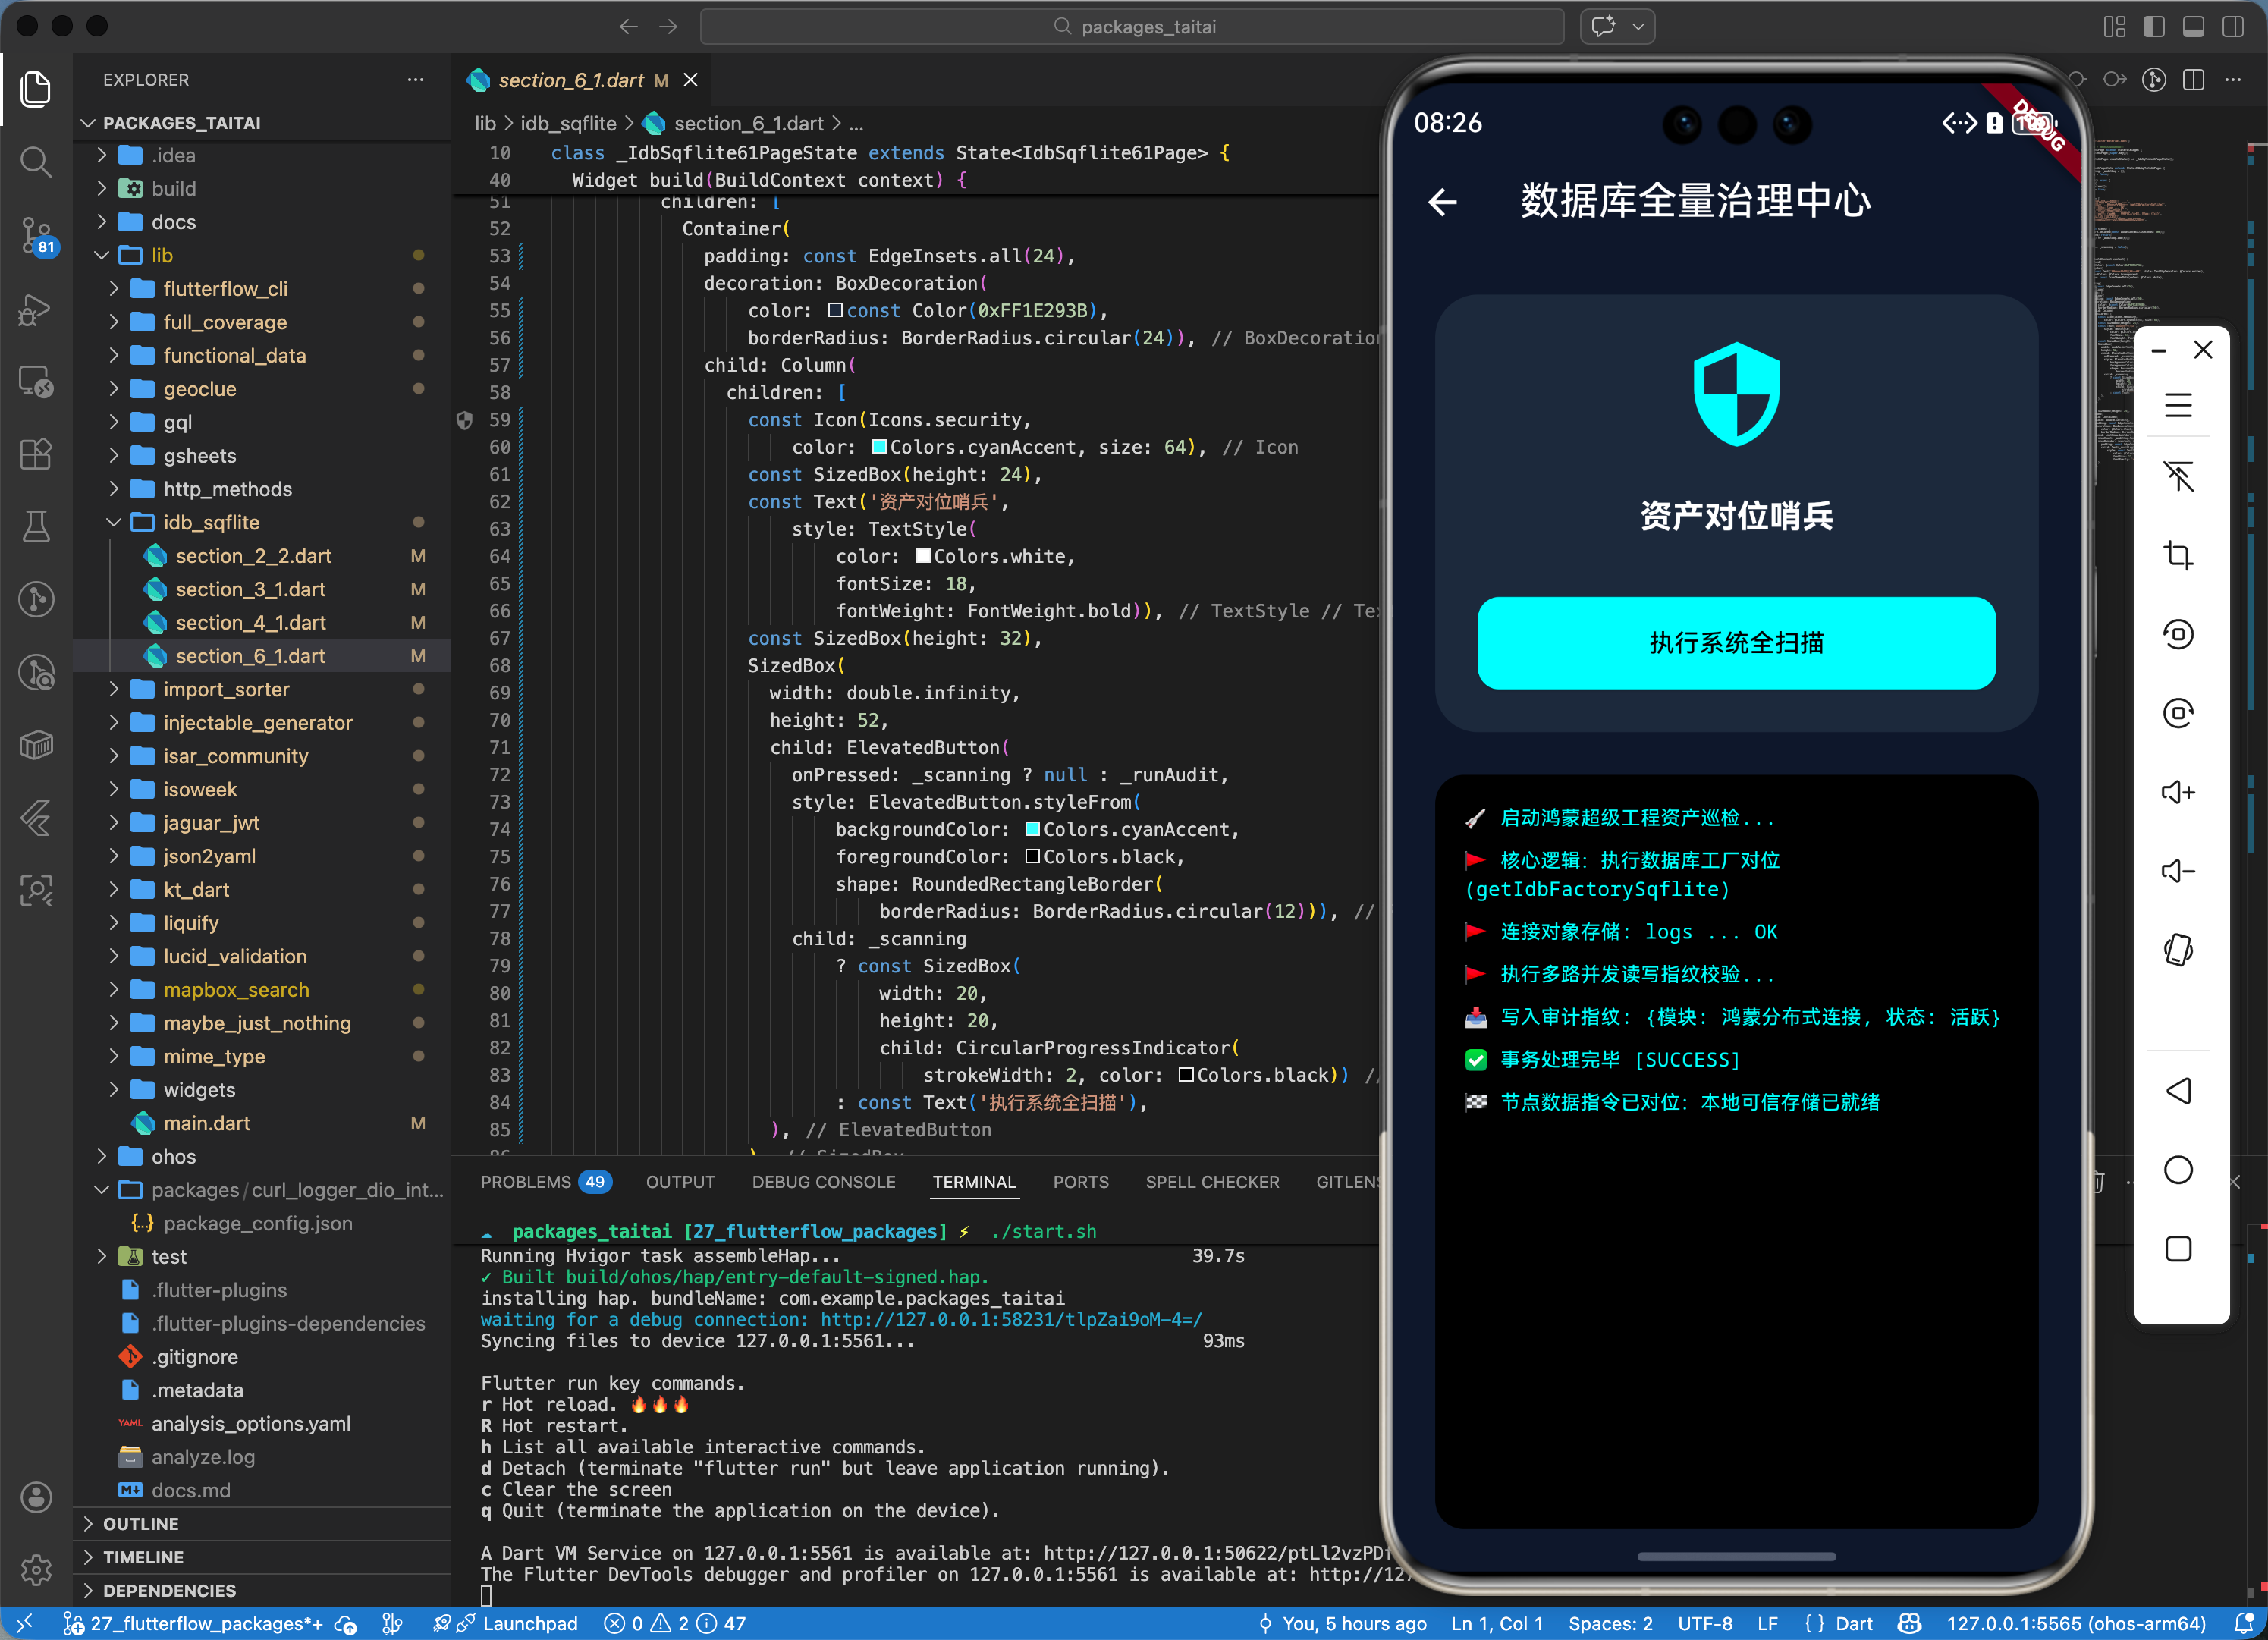Click the debug connection URL in terminal
Image resolution: width=2268 pixels, height=1640 pixels.
(1010, 1319)
